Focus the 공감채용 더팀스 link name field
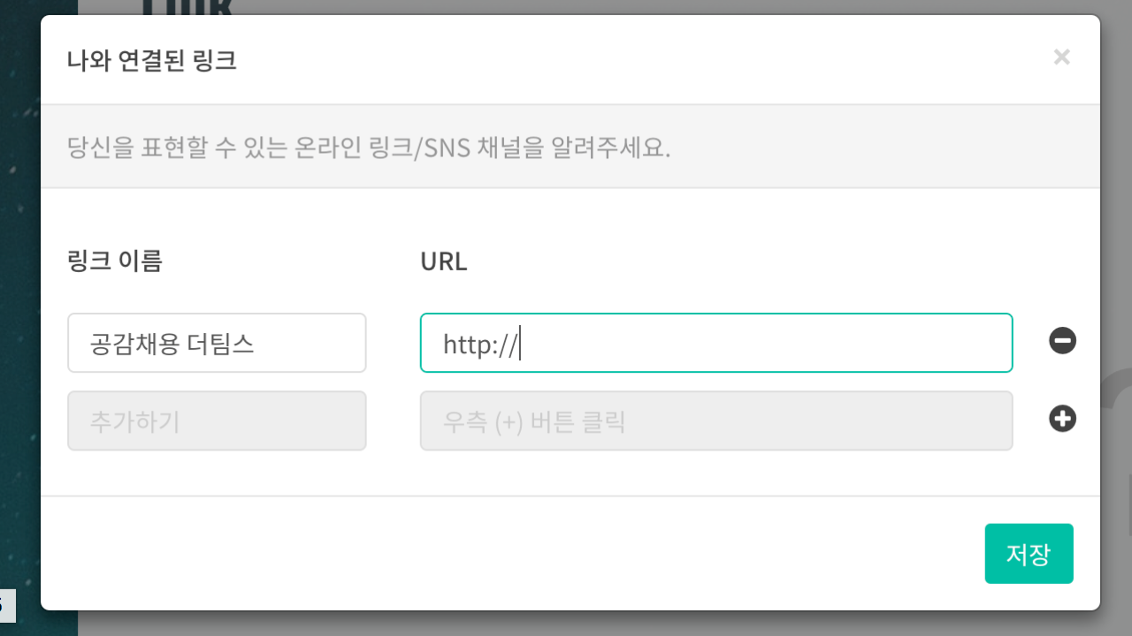The height and width of the screenshot is (636, 1132). [x=217, y=343]
